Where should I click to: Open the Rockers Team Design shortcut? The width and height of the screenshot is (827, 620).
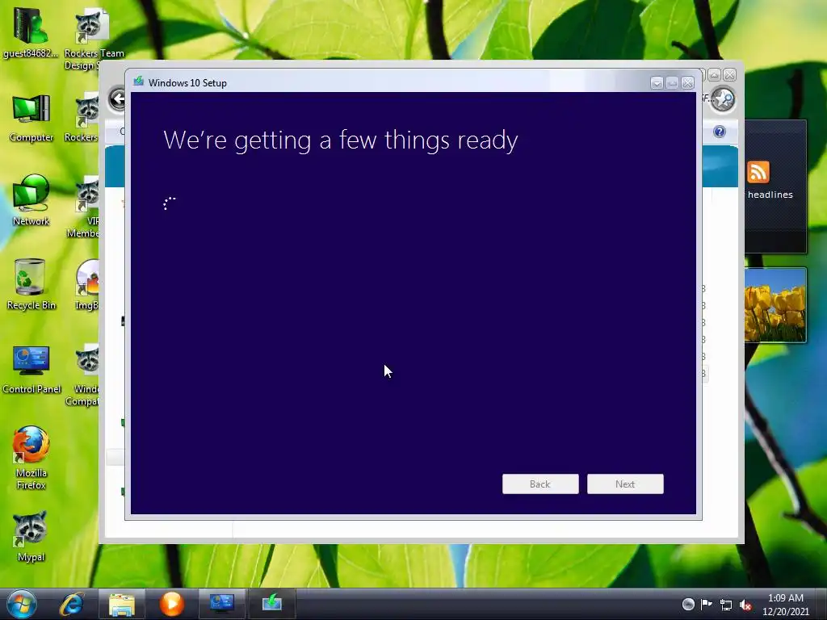[x=92, y=38]
